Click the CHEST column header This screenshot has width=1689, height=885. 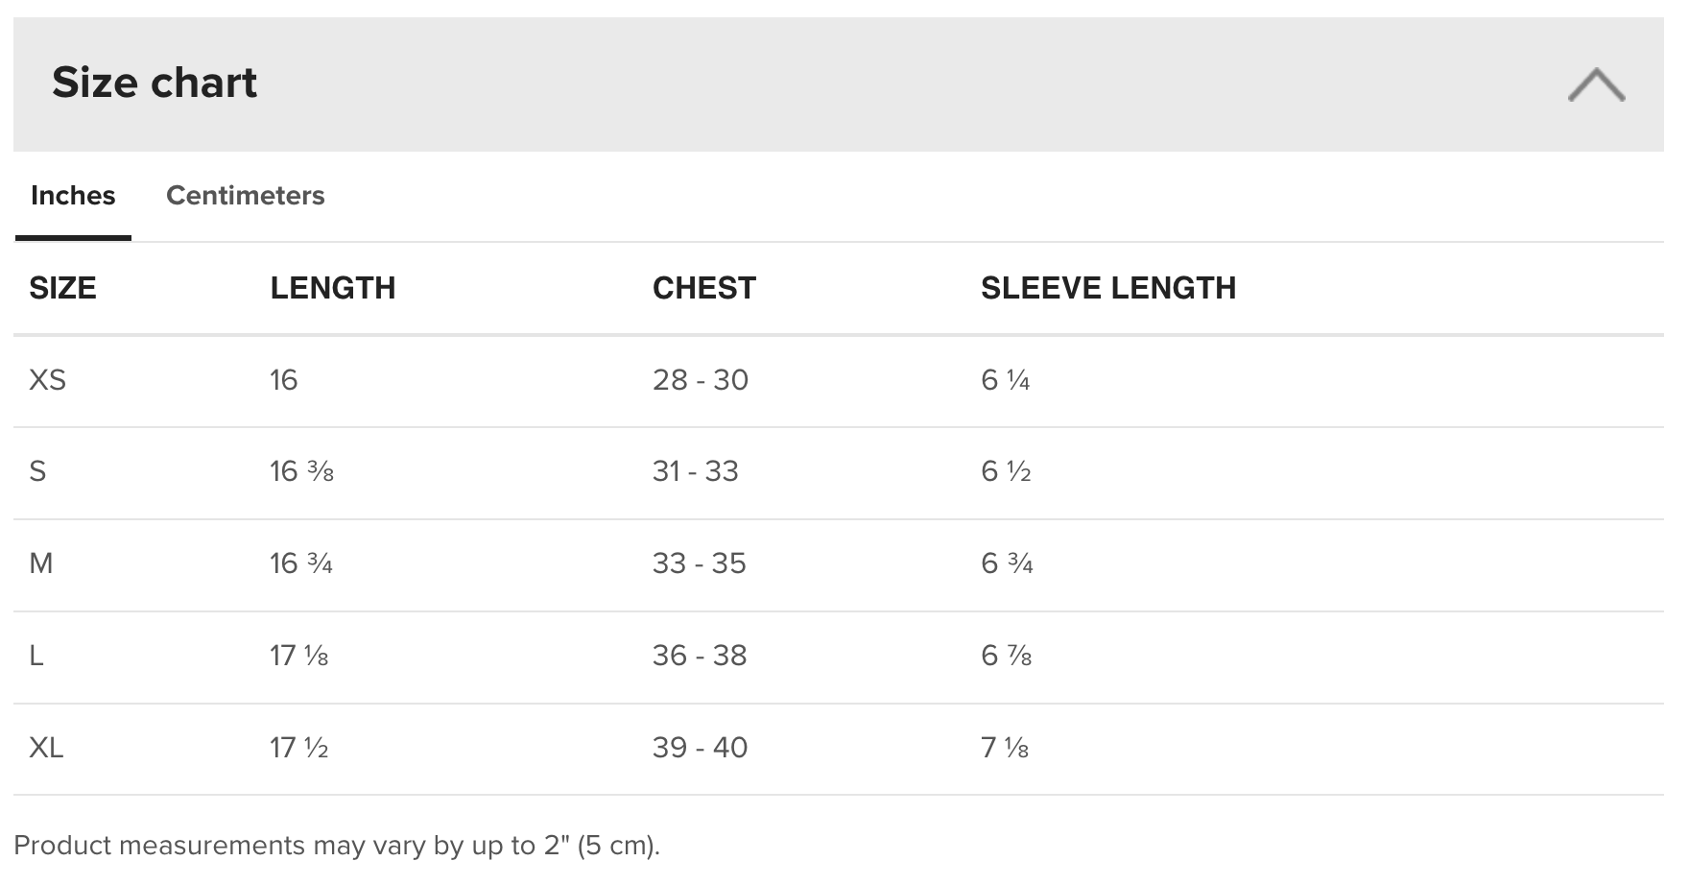coord(704,288)
